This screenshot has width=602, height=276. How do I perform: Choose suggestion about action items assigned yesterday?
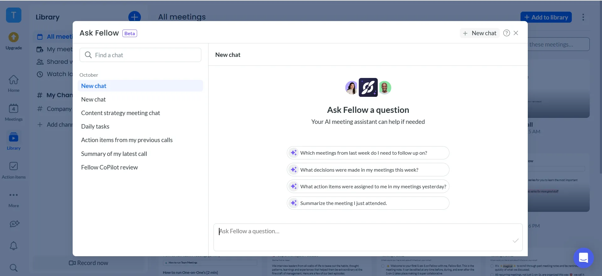click(x=368, y=186)
